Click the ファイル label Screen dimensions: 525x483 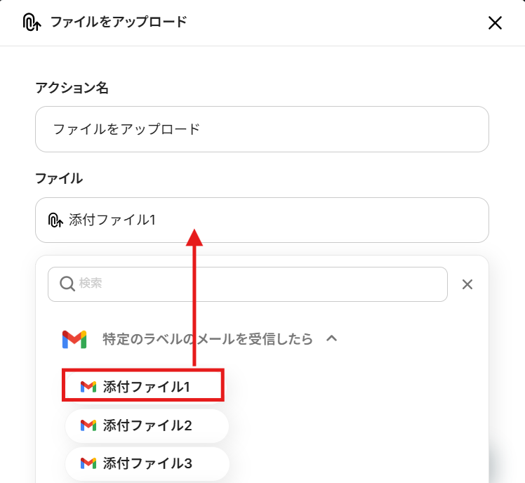point(59,178)
